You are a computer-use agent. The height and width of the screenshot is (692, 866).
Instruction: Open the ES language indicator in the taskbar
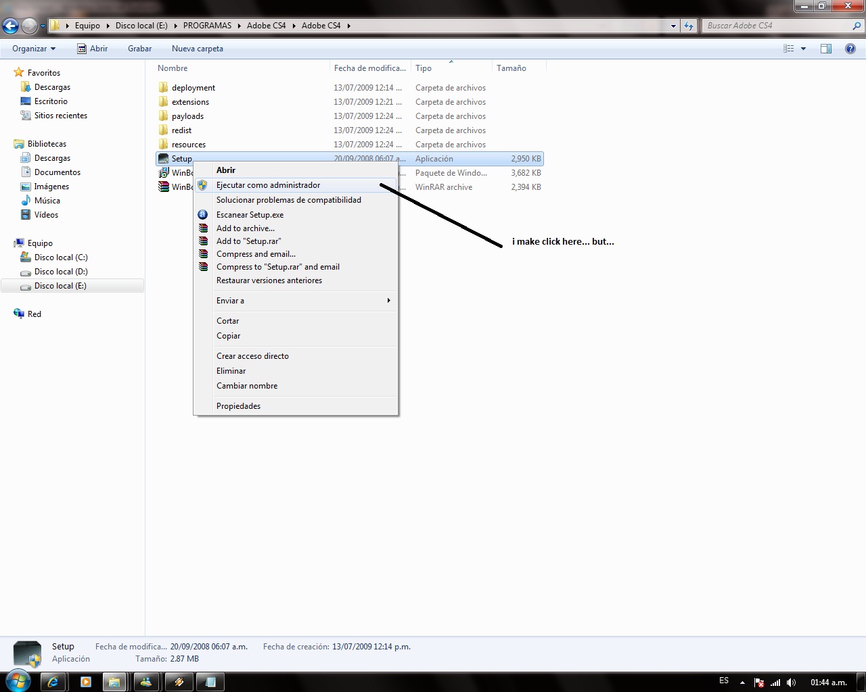pyautogui.click(x=724, y=681)
